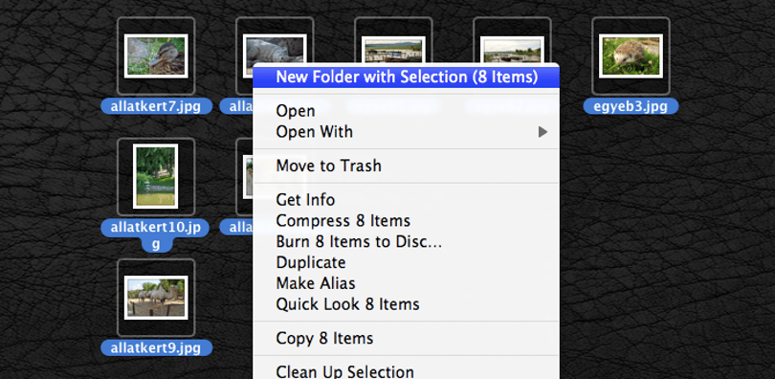The width and height of the screenshot is (775, 379).
Task: Click the file name label allatkert7.jpg
Action: click(156, 106)
